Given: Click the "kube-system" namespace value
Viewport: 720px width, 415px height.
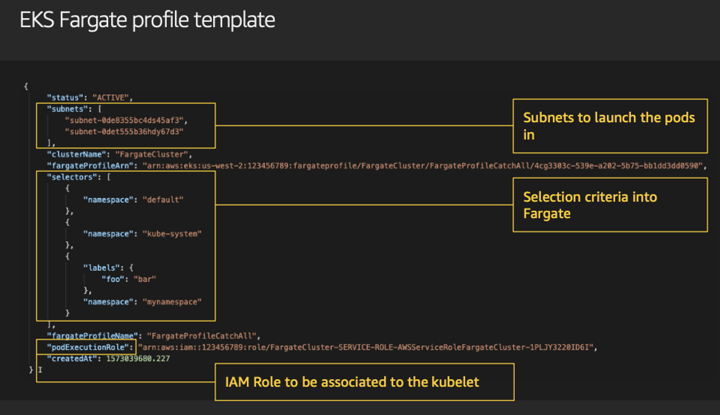Looking at the screenshot, I should (x=172, y=234).
